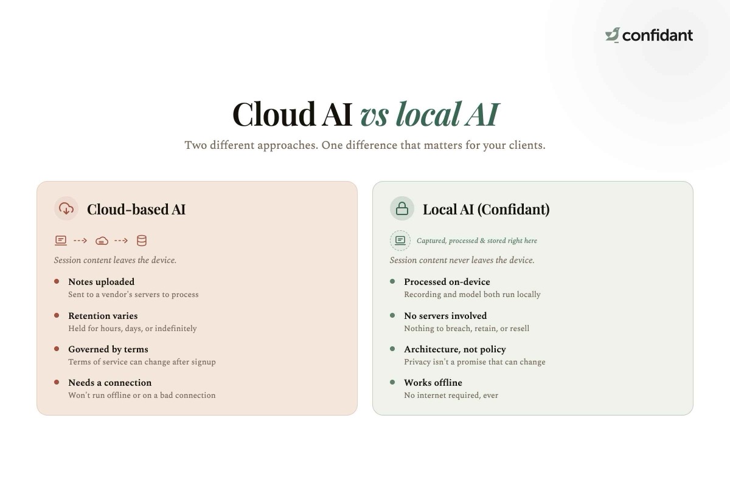The height and width of the screenshot is (486, 730).
Task: Click the green bullet beside Architecture, not policy
Action: pyautogui.click(x=392, y=349)
